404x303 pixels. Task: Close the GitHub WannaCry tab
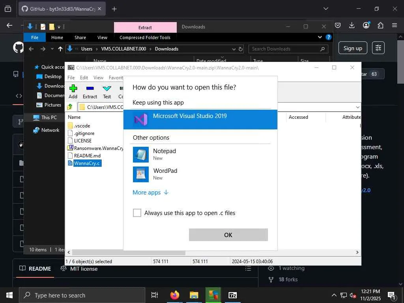pos(99,9)
